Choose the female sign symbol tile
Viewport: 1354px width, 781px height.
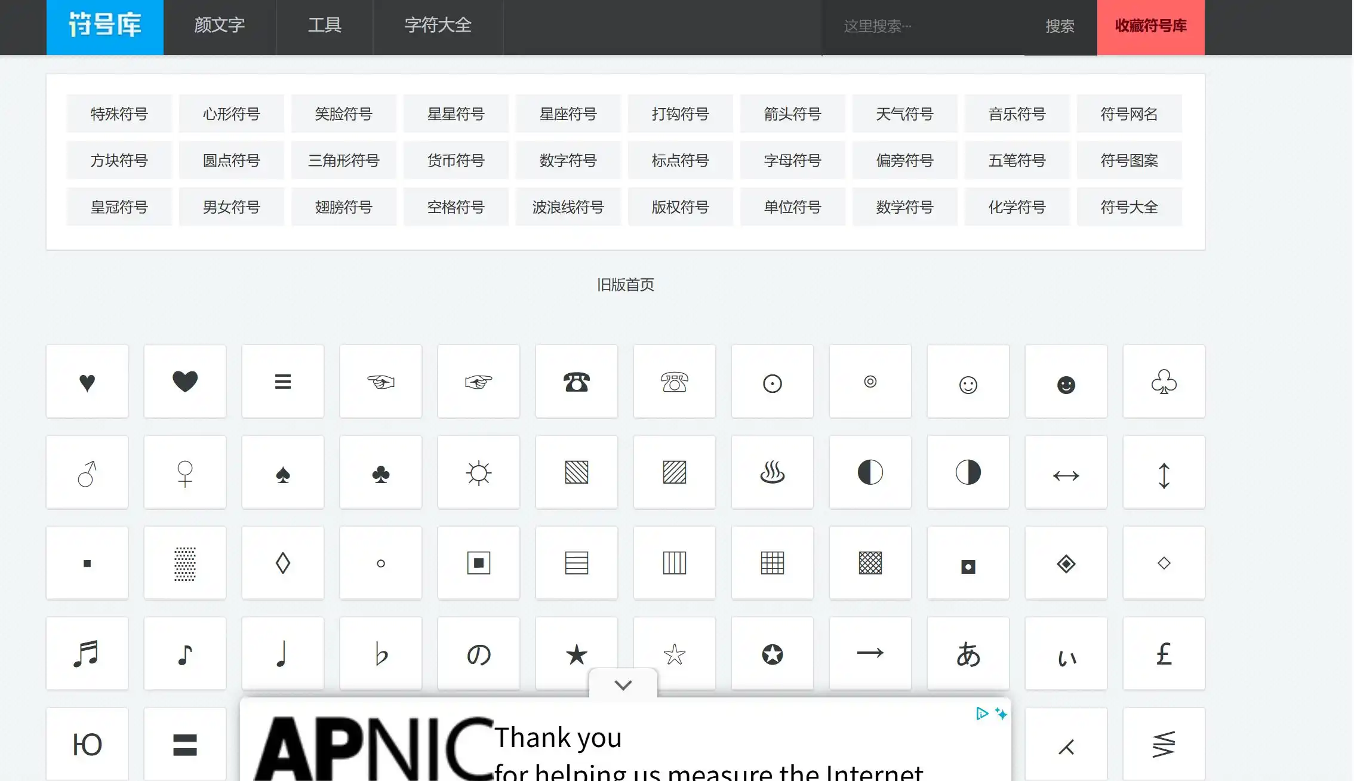tap(185, 472)
